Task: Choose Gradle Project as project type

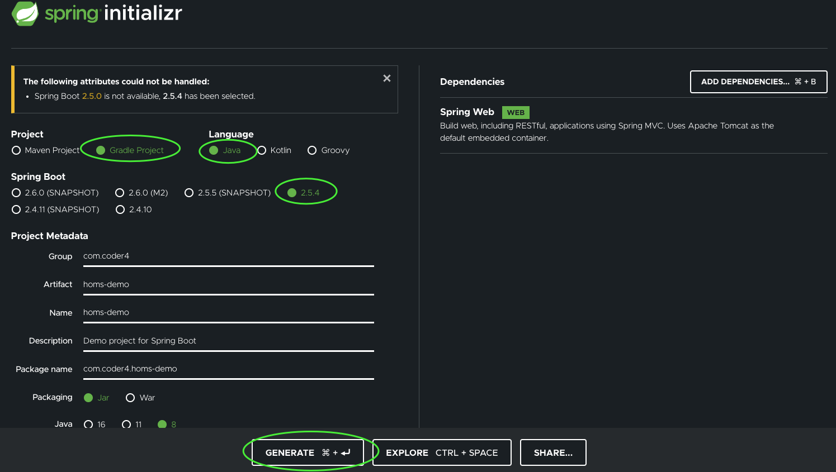Action: click(x=101, y=150)
